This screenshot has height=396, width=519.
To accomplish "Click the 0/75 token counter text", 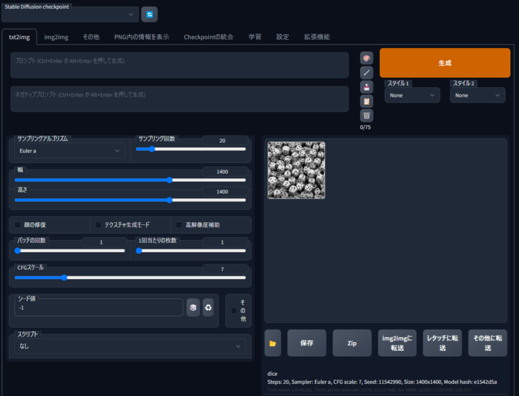I will click(366, 127).
